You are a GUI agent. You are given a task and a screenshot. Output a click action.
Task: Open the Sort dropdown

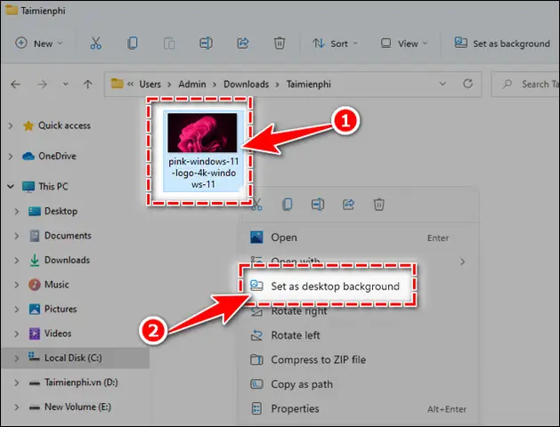pos(335,44)
